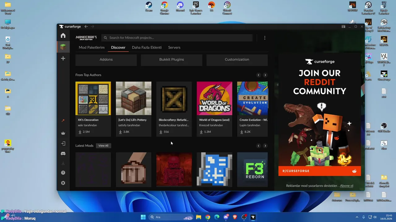Open the Windows Start menu
Screen dimensions: 396x222
[143, 217]
